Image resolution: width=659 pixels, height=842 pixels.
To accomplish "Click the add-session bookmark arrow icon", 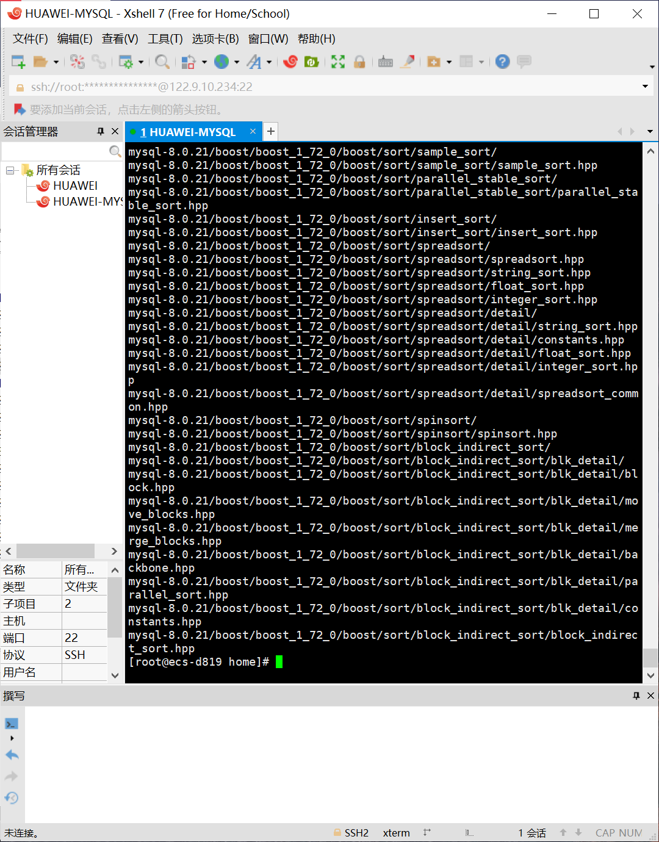I will (20, 110).
